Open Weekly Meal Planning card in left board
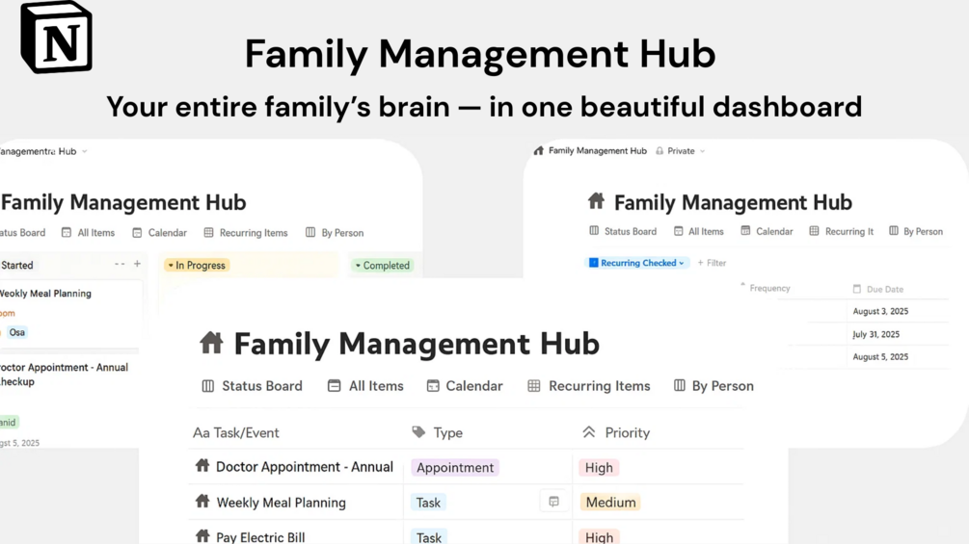Viewport: 969px width, 544px height. (x=69, y=313)
